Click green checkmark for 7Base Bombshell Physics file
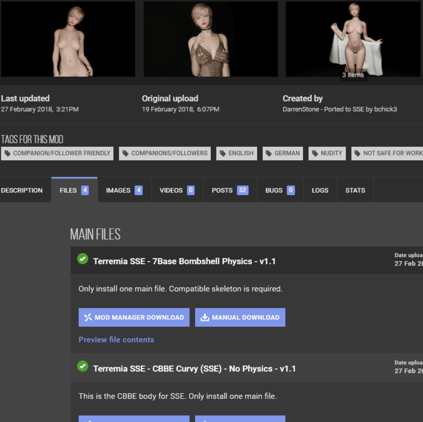Image resolution: width=423 pixels, height=422 pixels. tap(82, 259)
